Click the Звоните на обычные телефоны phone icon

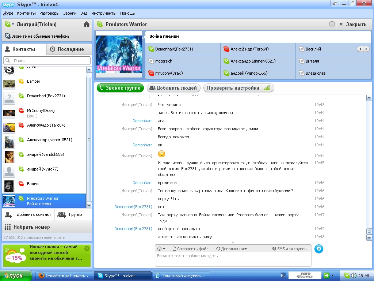[8, 36]
